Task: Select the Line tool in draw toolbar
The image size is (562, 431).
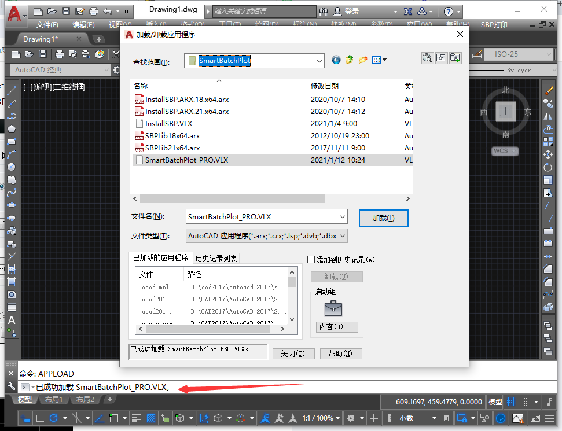Action: pyautogui.click(x=12, y=91)
